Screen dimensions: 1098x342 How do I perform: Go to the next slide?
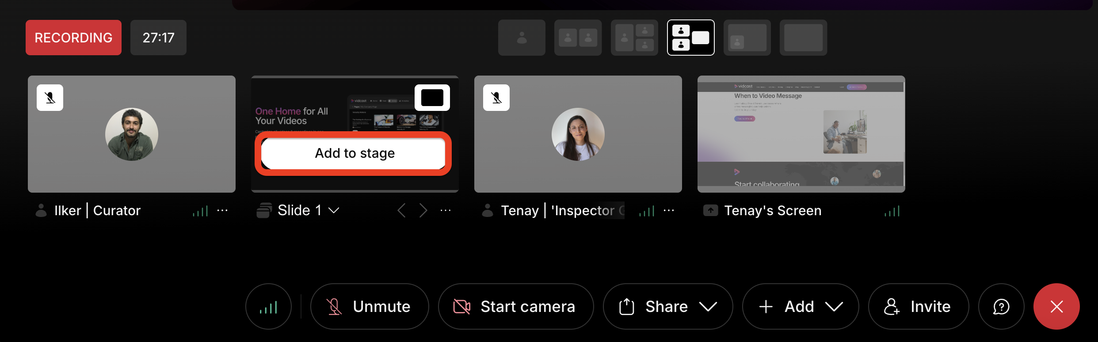tap(423, 210)
